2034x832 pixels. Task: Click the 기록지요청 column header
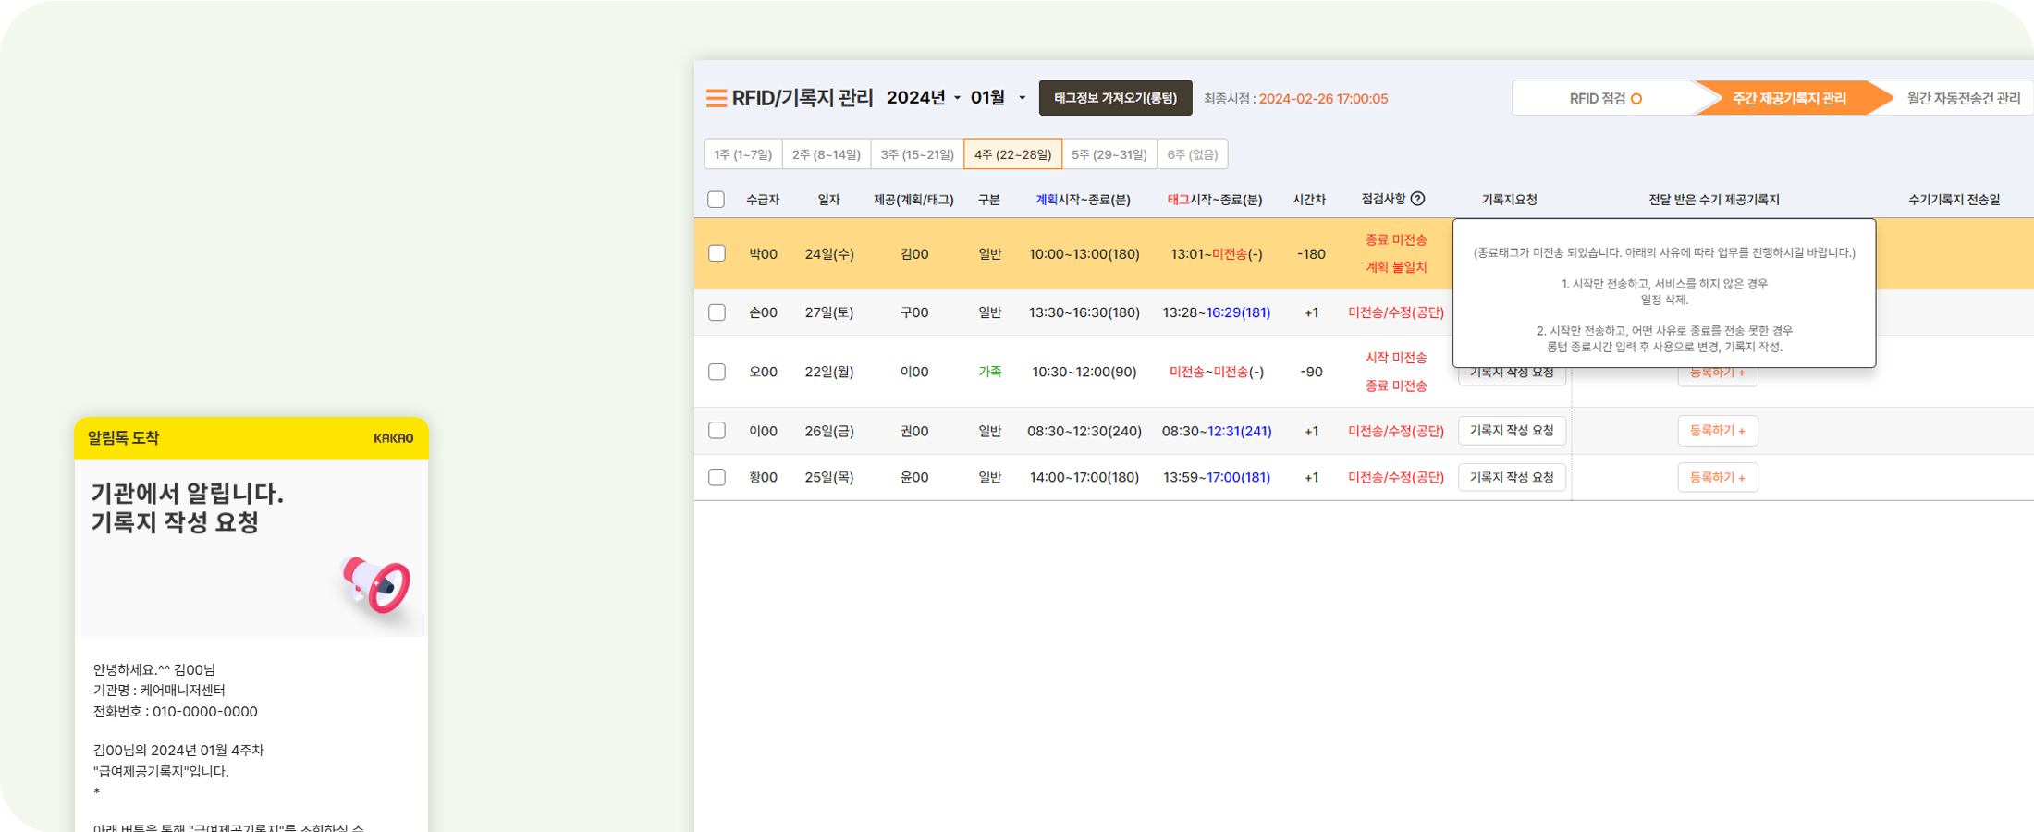tap(1509, 200)
